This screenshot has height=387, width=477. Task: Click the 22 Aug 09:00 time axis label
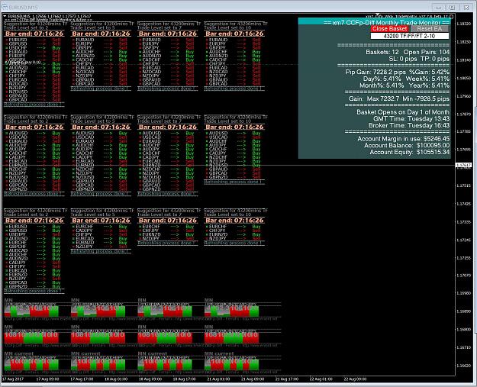355,379
